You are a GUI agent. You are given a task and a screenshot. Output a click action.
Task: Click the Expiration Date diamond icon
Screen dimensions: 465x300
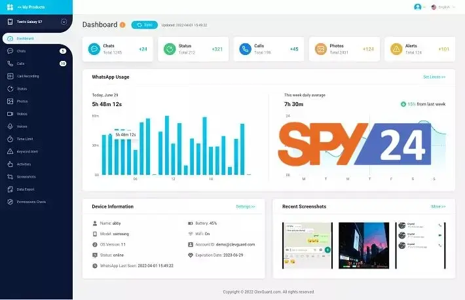[191, 255]
